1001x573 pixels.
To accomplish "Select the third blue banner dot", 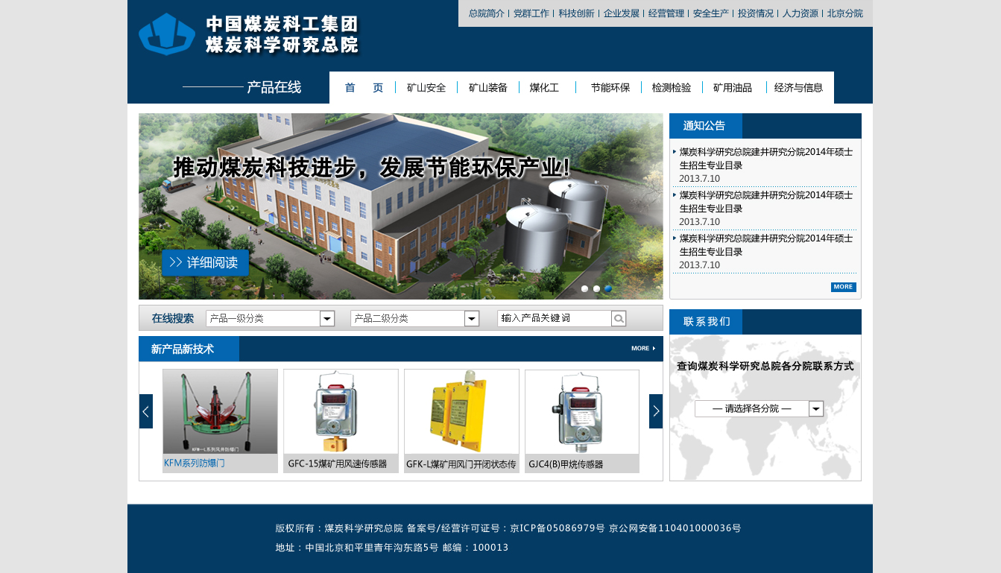I will tap(608, 288).
